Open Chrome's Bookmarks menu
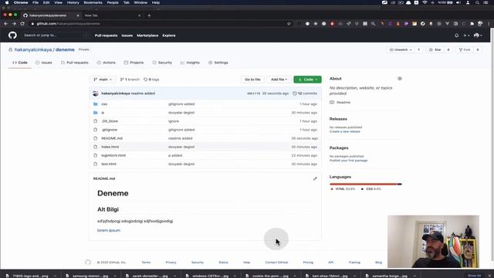Image resolution: width=494 pixels, height=278 pixels. coord(93,2)
